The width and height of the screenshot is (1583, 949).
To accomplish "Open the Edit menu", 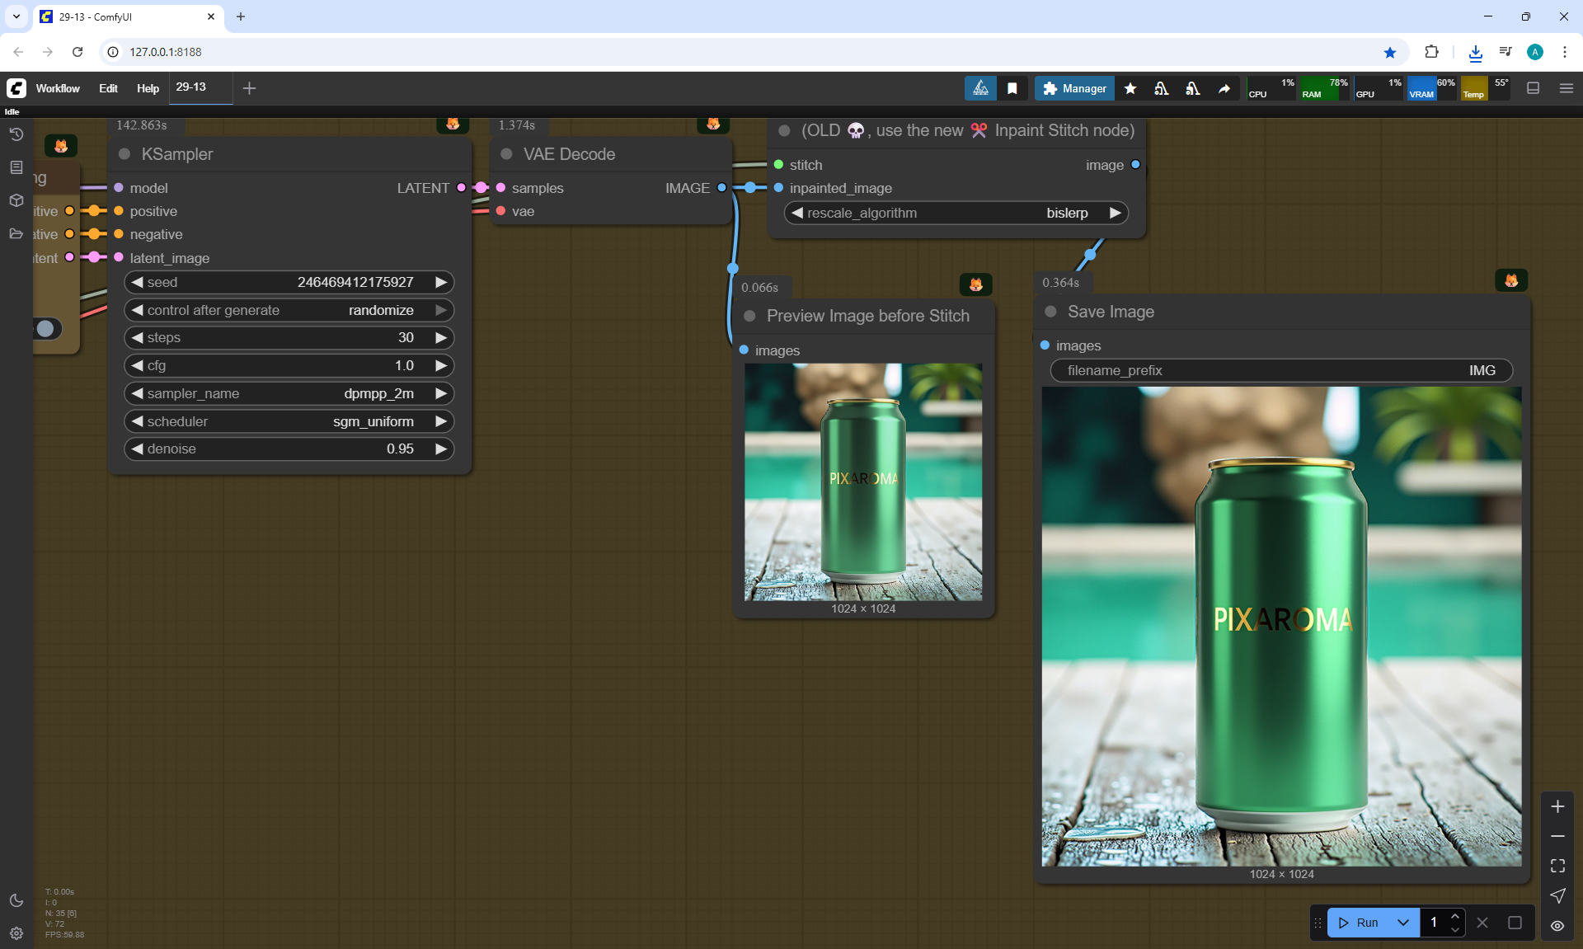I will [108, 88].
